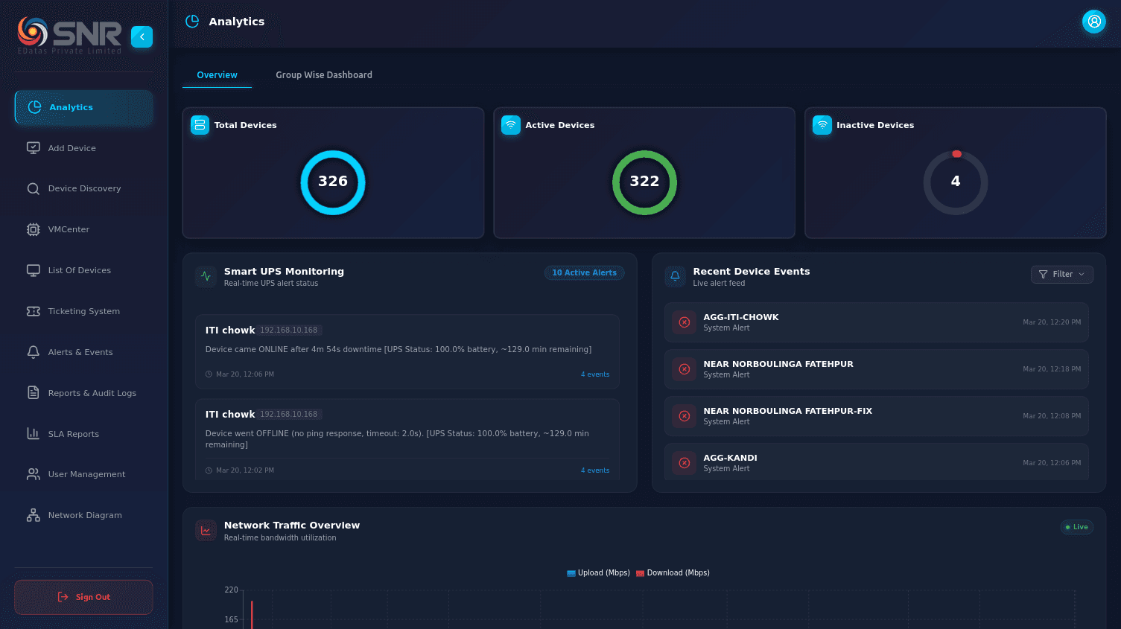
Task: Go to VMCenter in the sidebar
Action: [69, 229]
